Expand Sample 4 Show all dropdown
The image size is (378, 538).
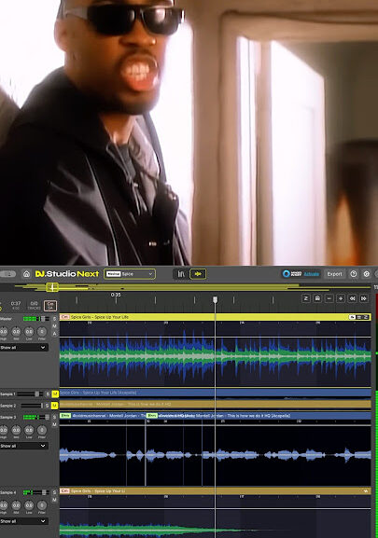pyautogui.click(x=24, y=521)
